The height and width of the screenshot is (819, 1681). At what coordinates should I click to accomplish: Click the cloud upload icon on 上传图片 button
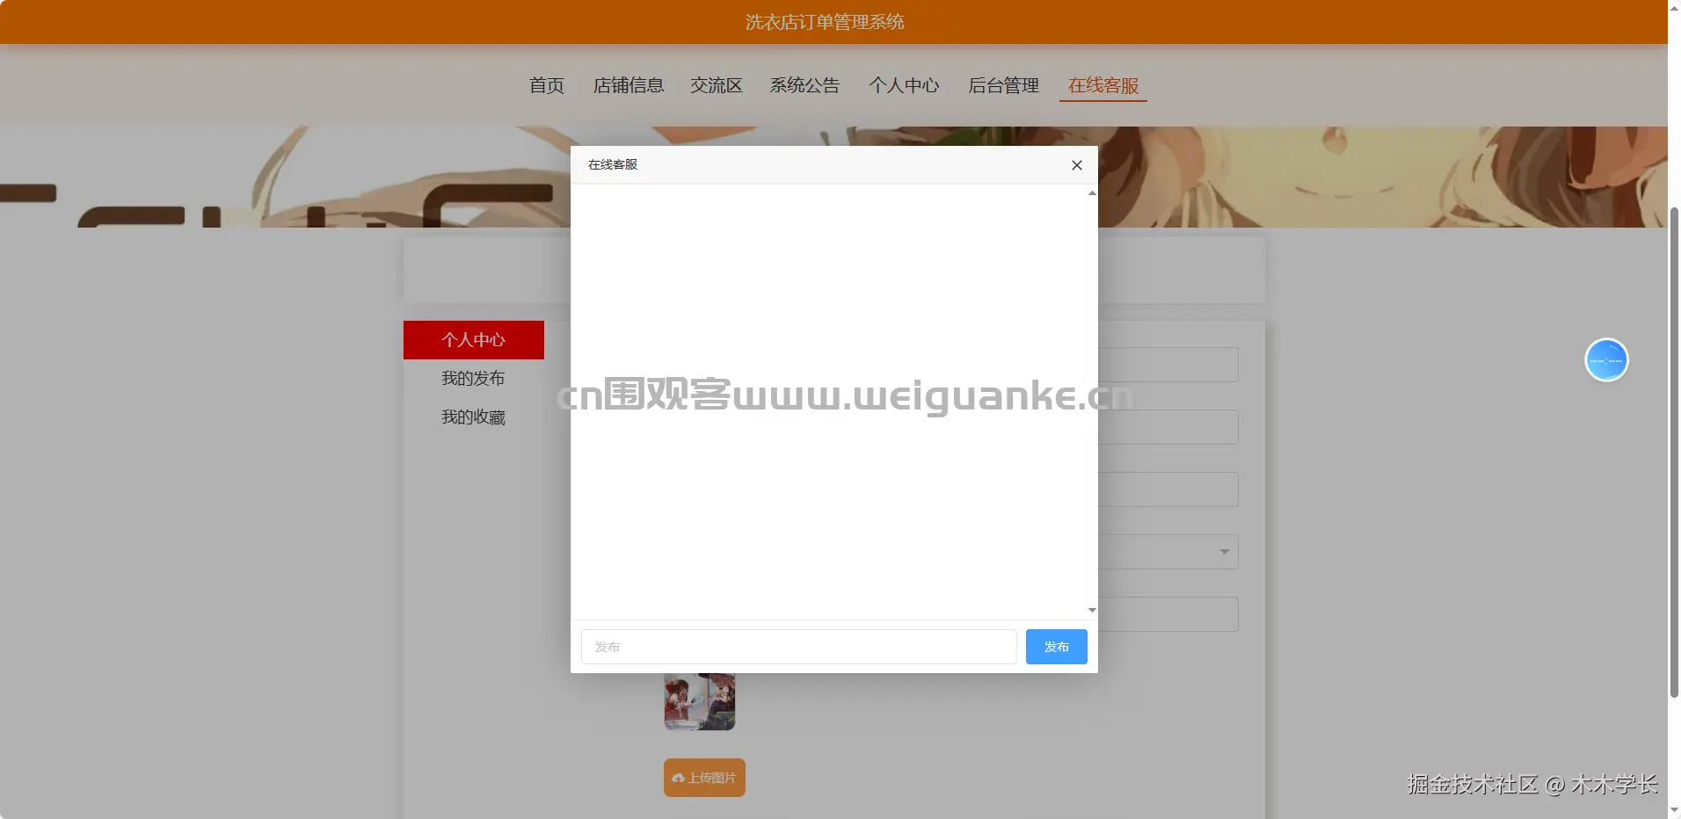[x=679, y=779]
